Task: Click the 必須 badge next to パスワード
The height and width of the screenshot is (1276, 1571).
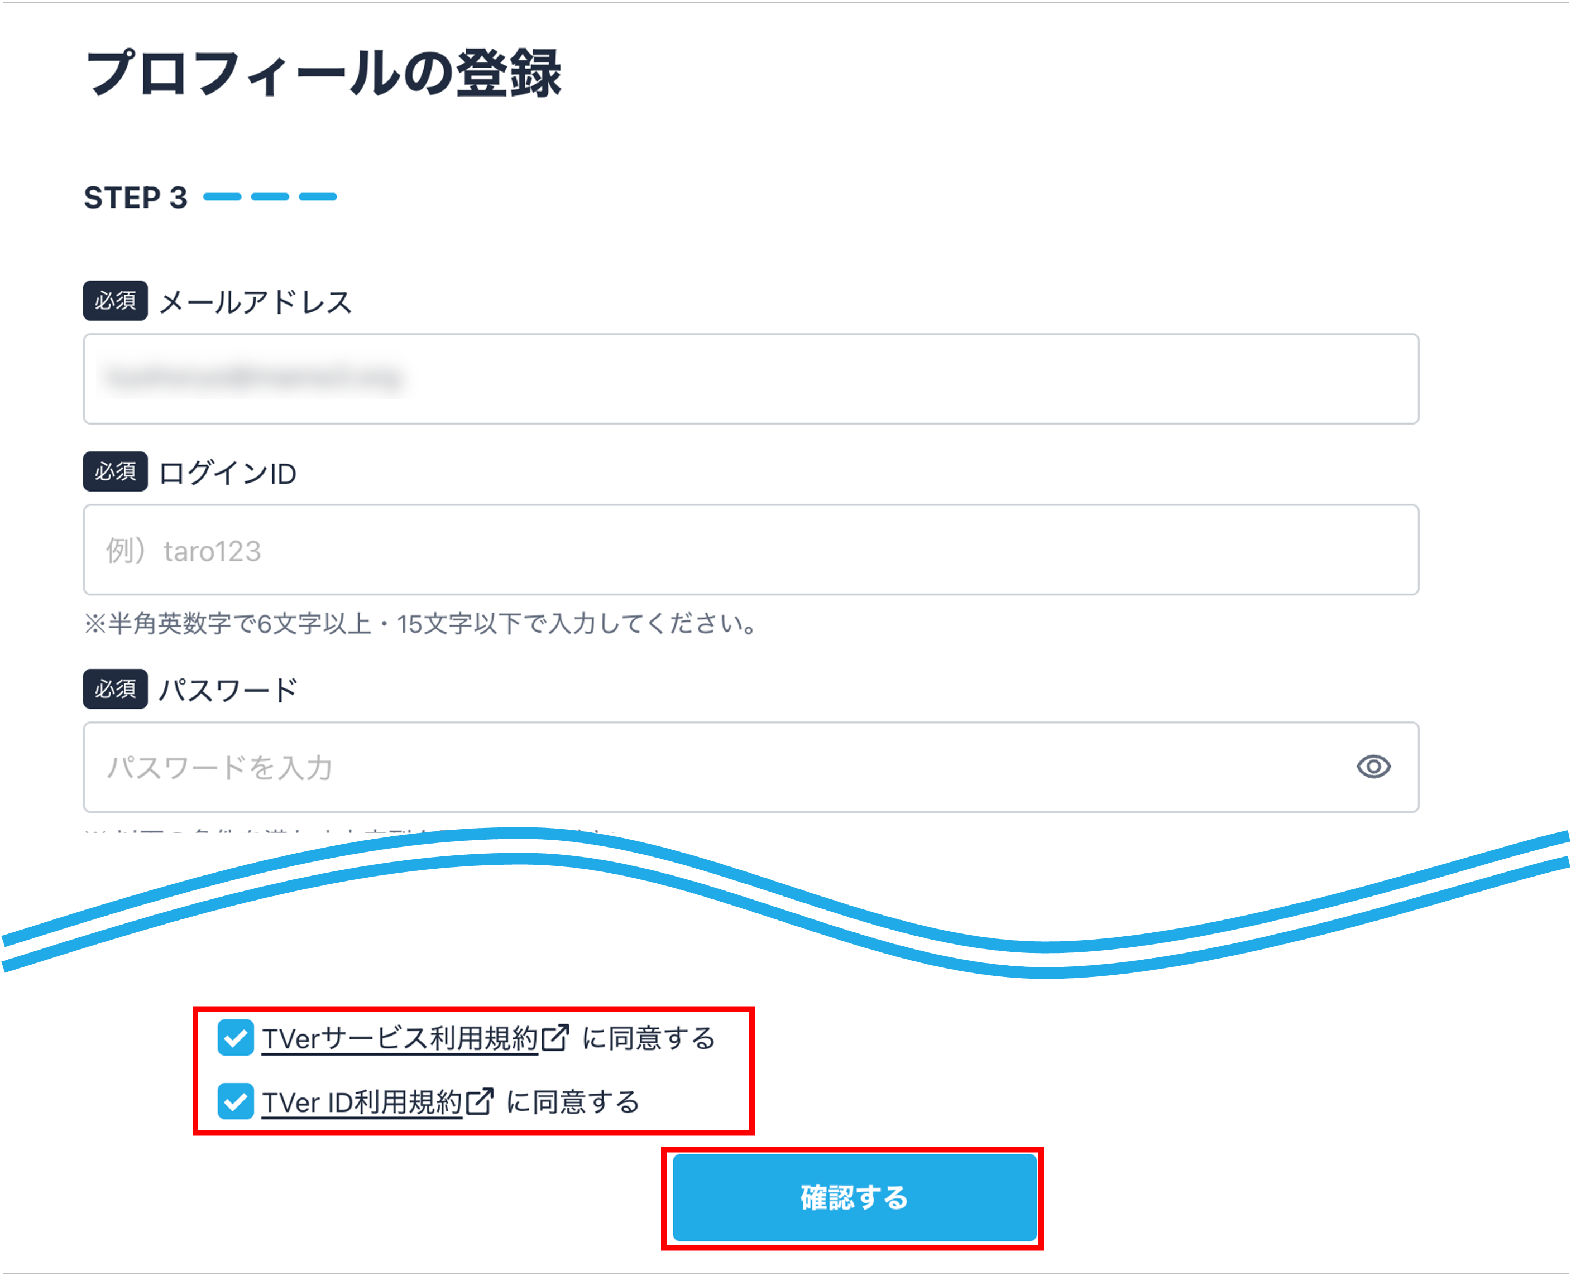Action: tap(116, 688)
